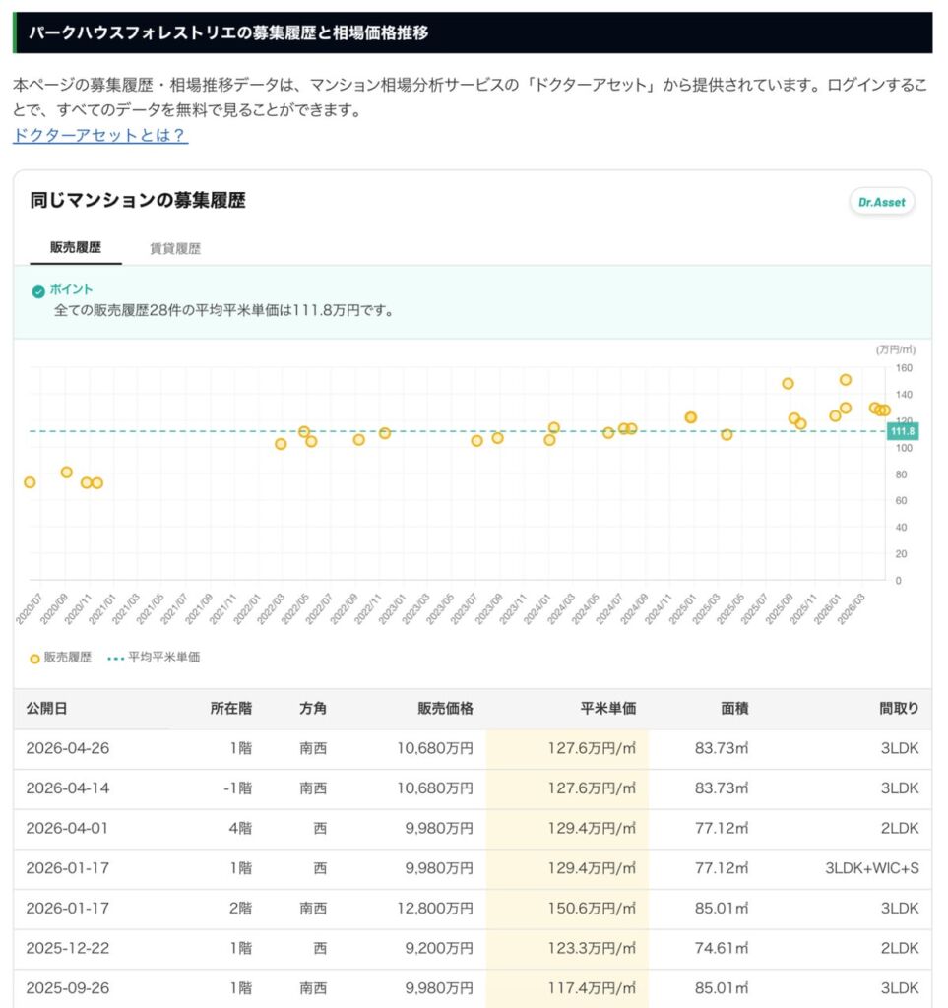948x1008 pixels.
Task: Select the 2026-04-14 date cell
Action: tap(68, 788)
